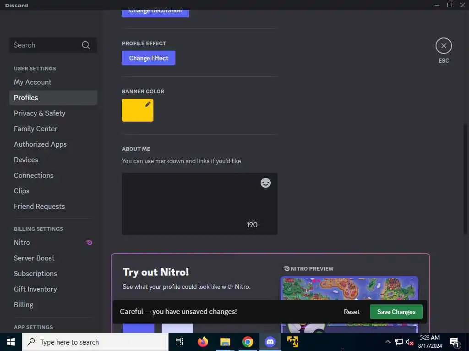This screenshot has height=351, width=469.
Task: Show hidden system tray icons
Action: click(x=387, y=342)
